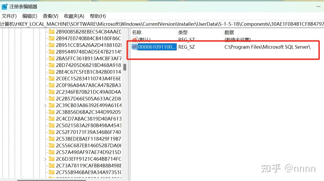Viewport: 324px width, 181px height.
Task: Click the Registry Editor icon in title bar
Action: 4,6
